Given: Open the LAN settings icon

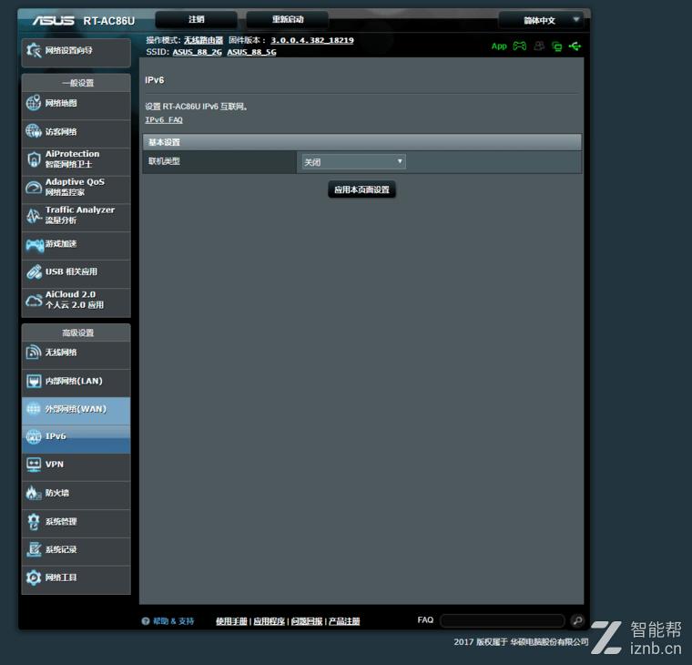Looking at the screenshot, I should point(34,381).
